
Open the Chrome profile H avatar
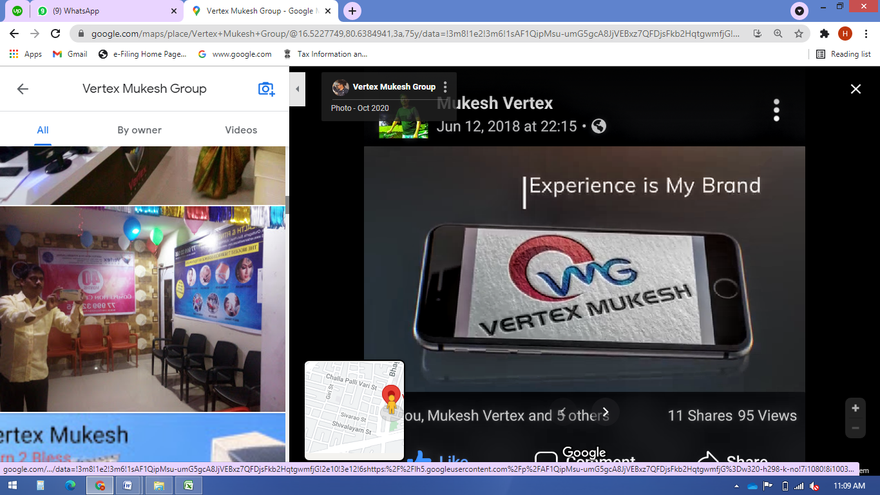point(845,34)
